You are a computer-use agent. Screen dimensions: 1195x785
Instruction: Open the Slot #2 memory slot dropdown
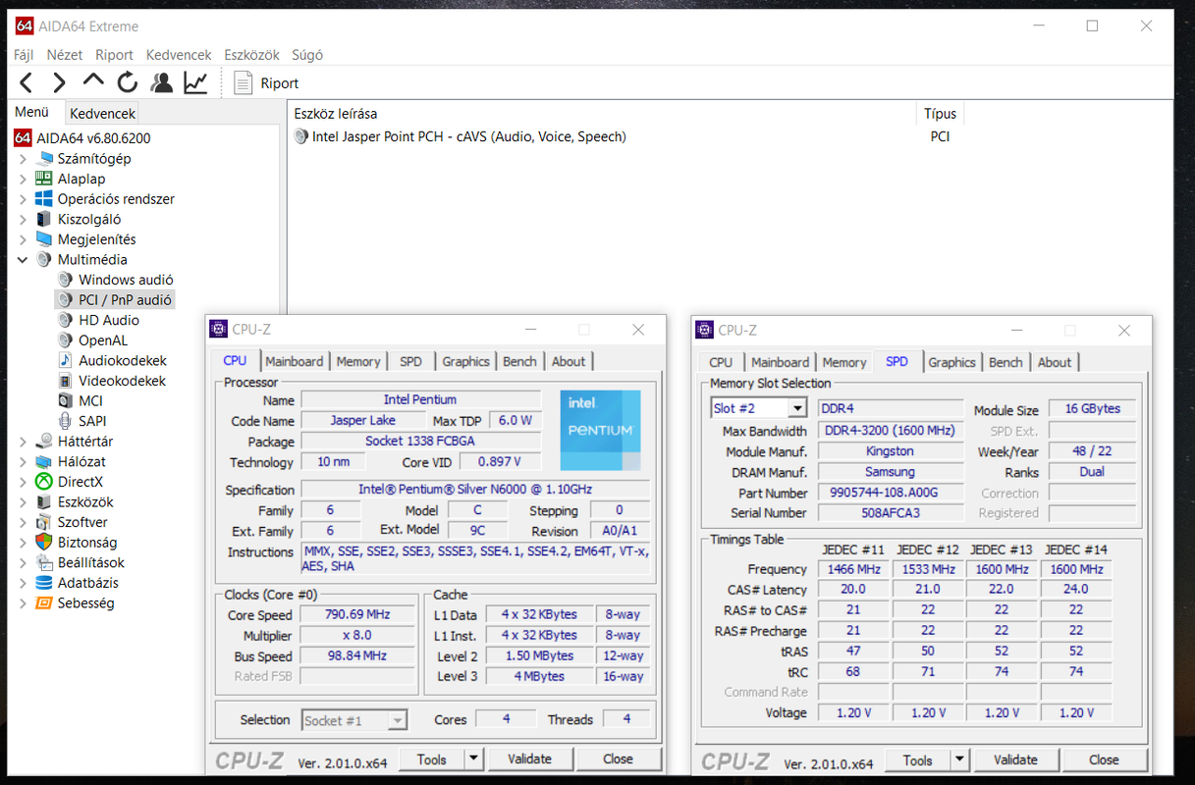(797, 408)
